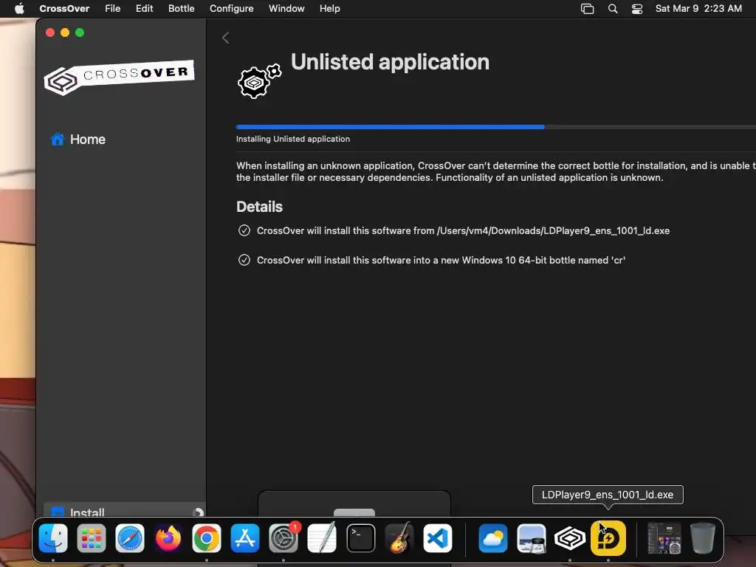The image size is (756, 567).
Task: Click the CrossOver logo in the sidebar
Action: pyautogui.click(x=119, y=77)
